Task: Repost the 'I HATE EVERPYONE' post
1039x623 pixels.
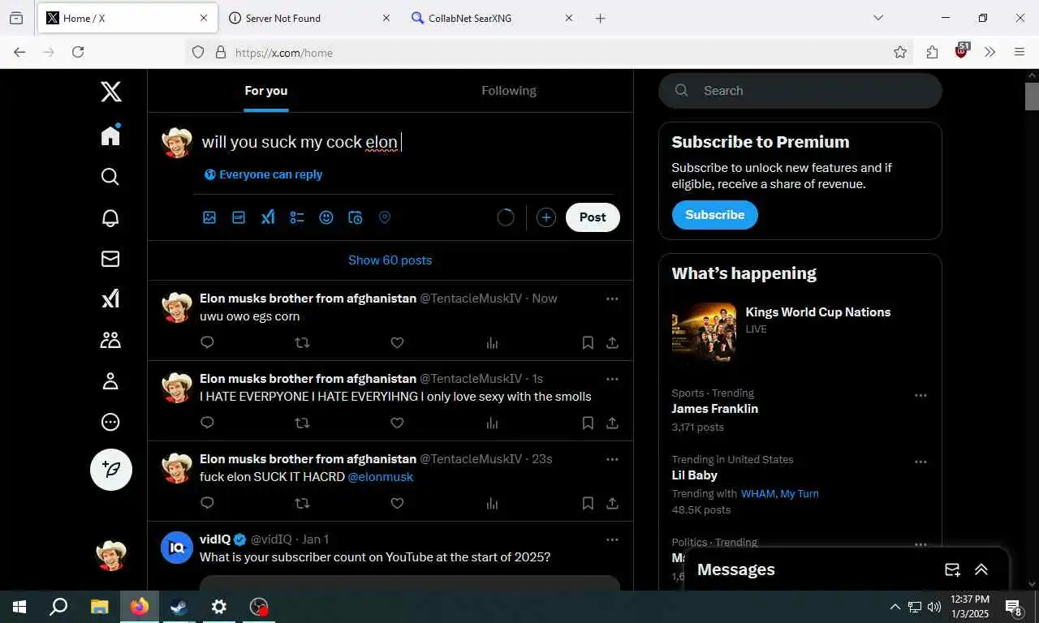Action: [302, 423]
